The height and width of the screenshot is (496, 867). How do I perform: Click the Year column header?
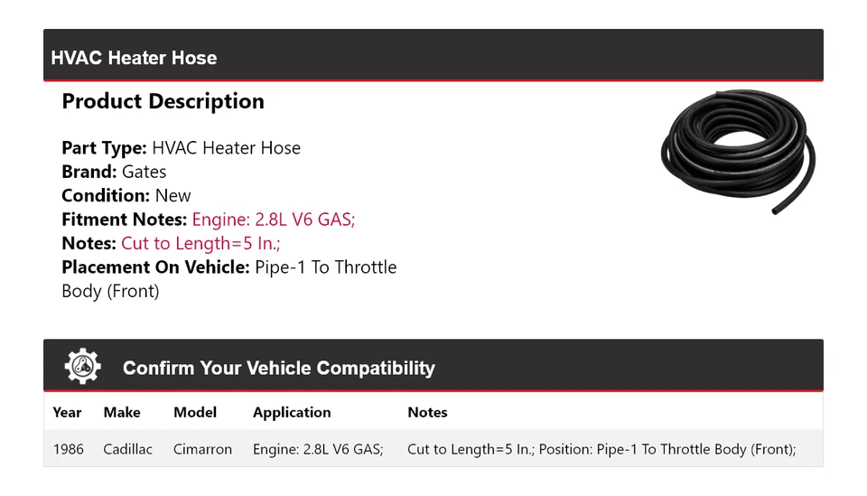[67, 412]
